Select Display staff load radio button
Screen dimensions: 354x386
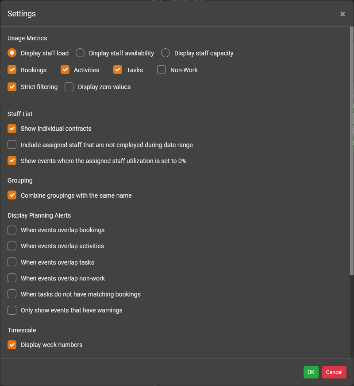click(12, 53)
